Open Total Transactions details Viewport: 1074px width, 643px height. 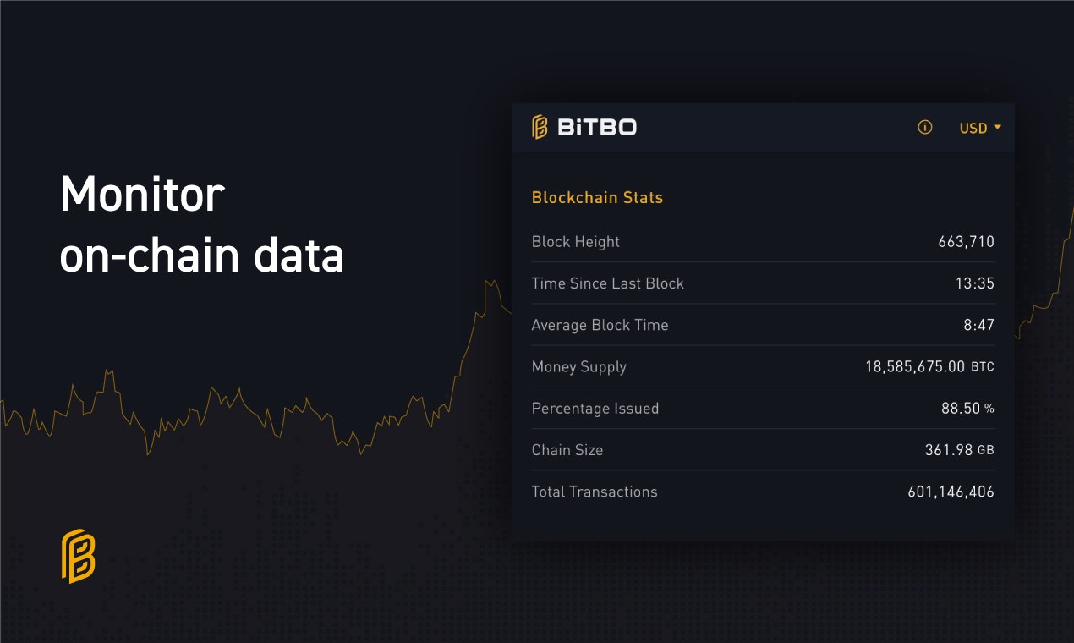(x=595, y=492)
